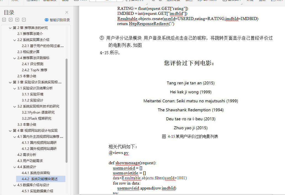The width and height of the screenshot is (285, 195).
Task: Go to heading 2.4.2 TopN 推荐
Action: [x=34, y=70]
